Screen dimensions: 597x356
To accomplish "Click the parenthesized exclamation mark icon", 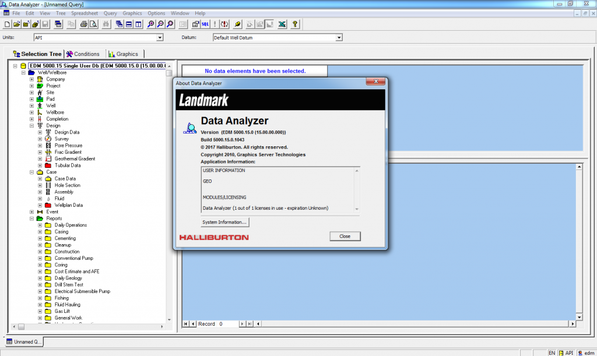I will [224, 24].
